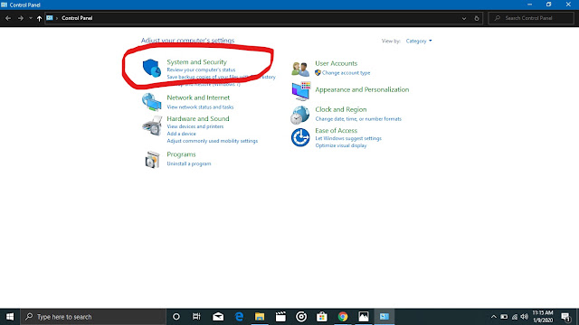Click the taskbar clock showing 11:15 AM
The height and width of the screenshot is (325, 579).
[543, 317]
